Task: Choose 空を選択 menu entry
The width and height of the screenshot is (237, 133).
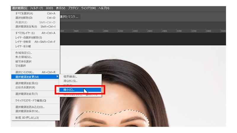Action: tap(35, 66)
